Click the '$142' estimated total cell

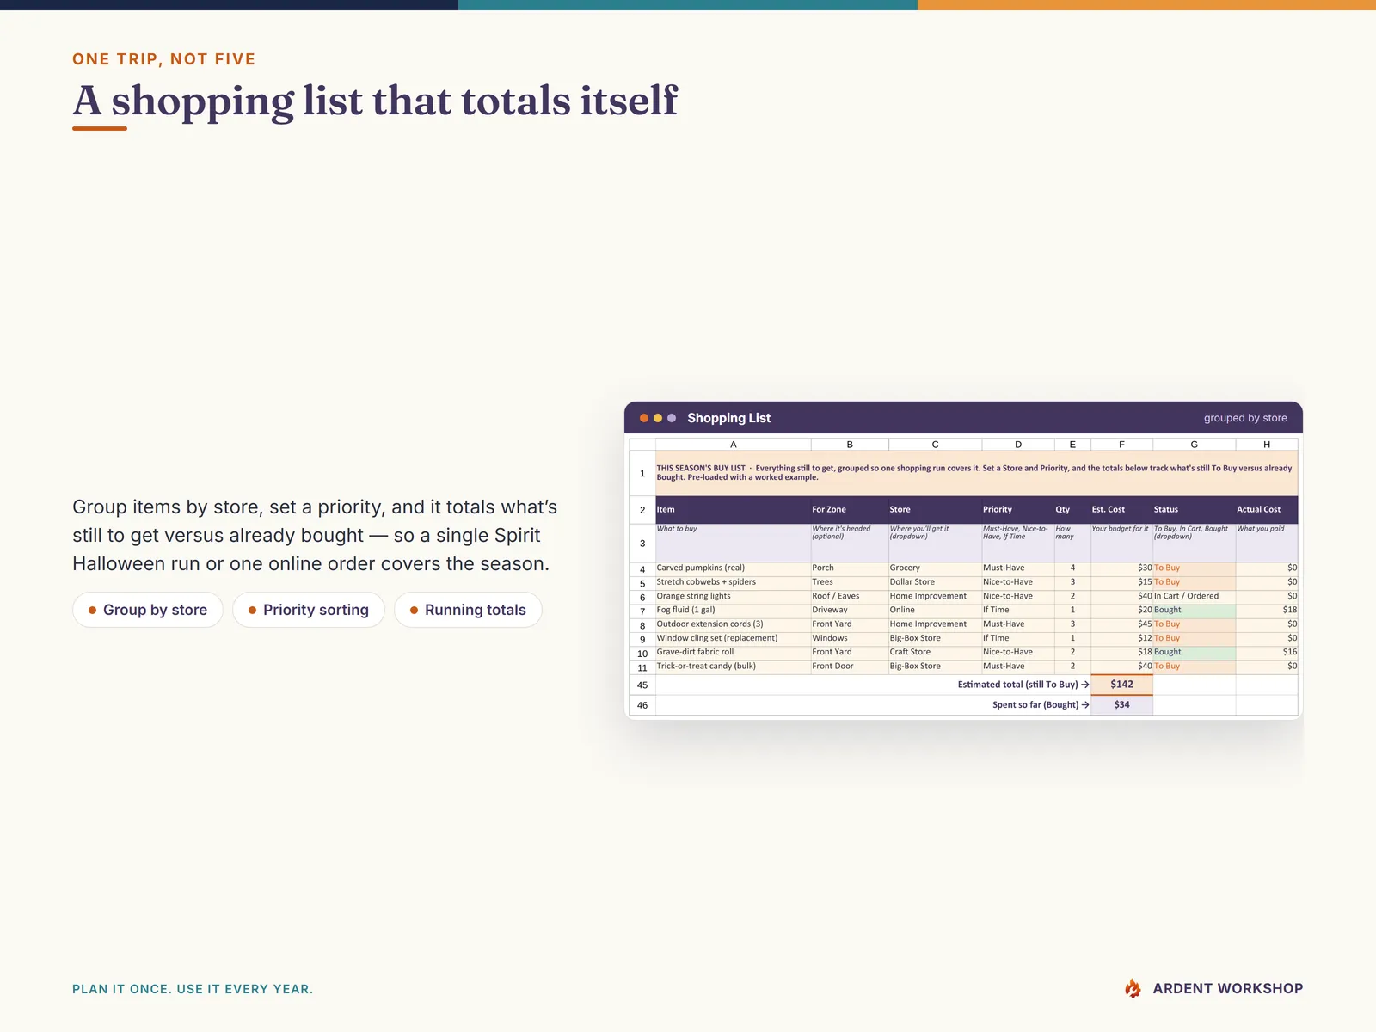(x=1121, y=685)
